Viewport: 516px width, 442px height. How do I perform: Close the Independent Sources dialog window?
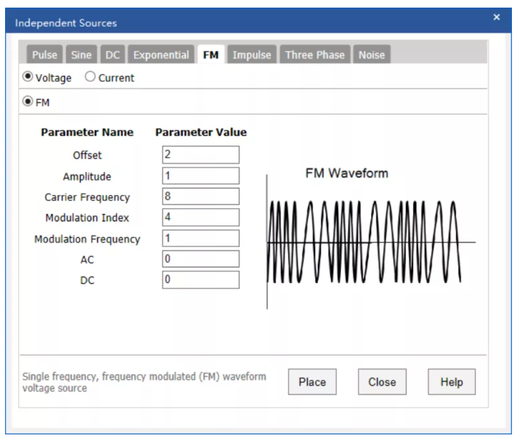tap(497, 17)
